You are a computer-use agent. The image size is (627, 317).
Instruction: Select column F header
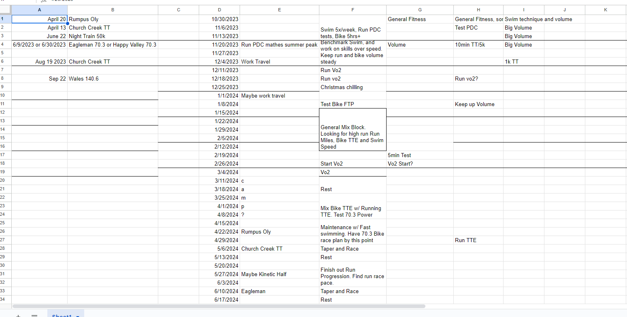click(353, 10)
